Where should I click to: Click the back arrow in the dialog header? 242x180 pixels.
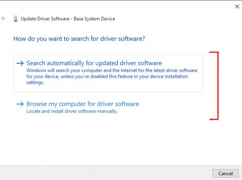click(x=4, y=19)
